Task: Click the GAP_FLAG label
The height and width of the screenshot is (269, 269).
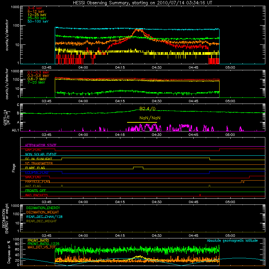Action: (x=33, y=150)
